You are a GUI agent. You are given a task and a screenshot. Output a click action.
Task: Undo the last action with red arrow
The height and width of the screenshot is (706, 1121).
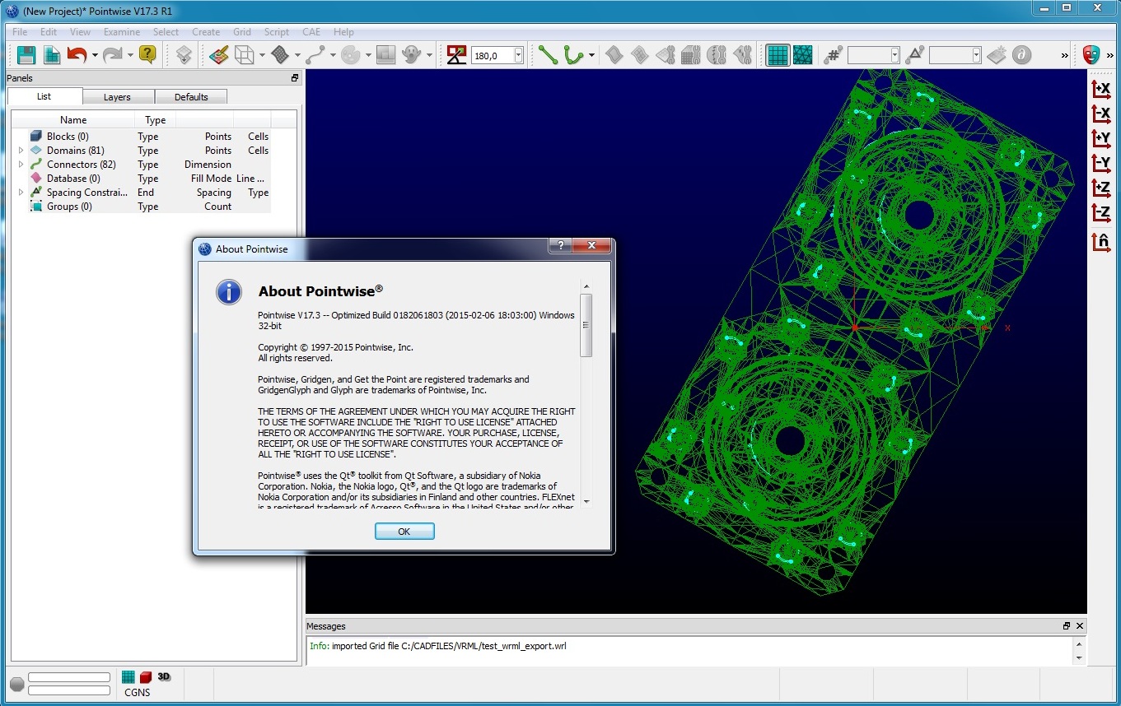(77, 55)
